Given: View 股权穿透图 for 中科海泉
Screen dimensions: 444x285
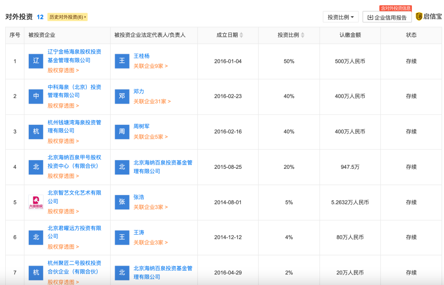Looking at the screenshot, I should pyautogui.click(x=63, y=106).
